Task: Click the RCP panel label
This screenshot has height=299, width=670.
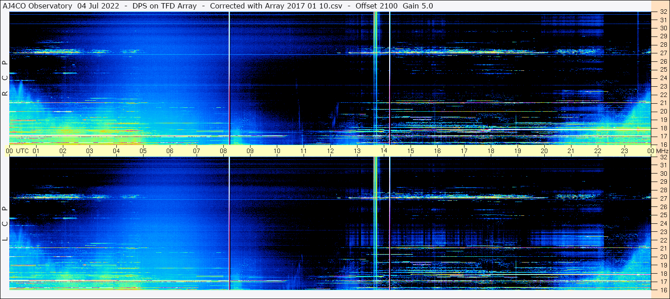Action: (5, 78)
